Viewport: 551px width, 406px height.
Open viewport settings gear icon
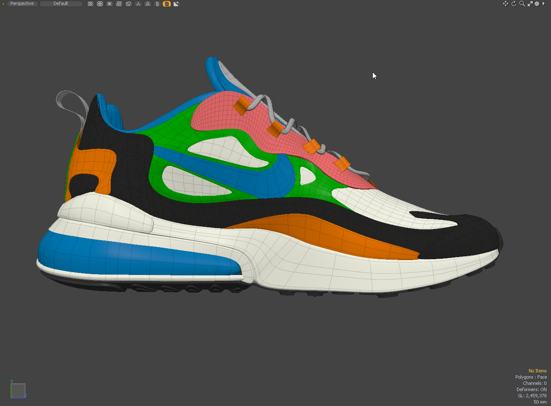click(x=537, y=4)
